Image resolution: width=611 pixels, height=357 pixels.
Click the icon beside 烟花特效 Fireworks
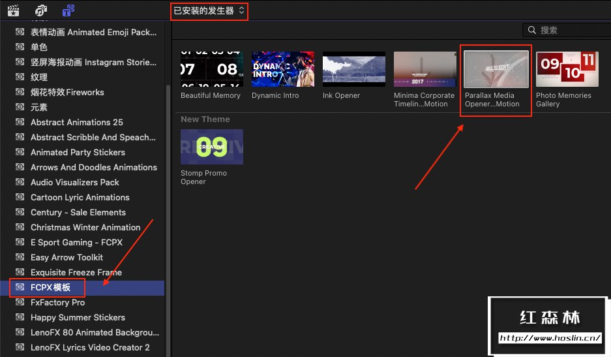tap(20, 91)
